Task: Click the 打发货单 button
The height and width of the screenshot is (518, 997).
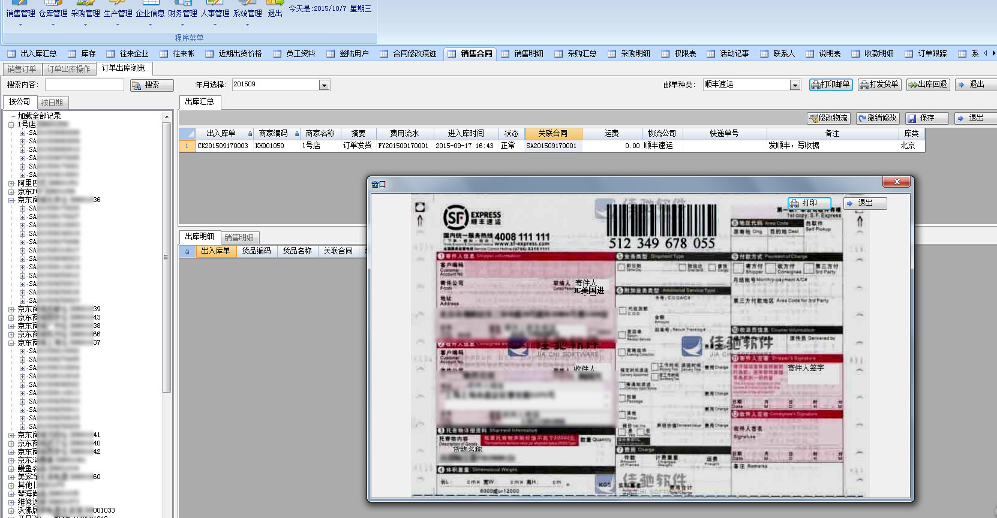Action: pyautogui.click(x=879, y=85)
